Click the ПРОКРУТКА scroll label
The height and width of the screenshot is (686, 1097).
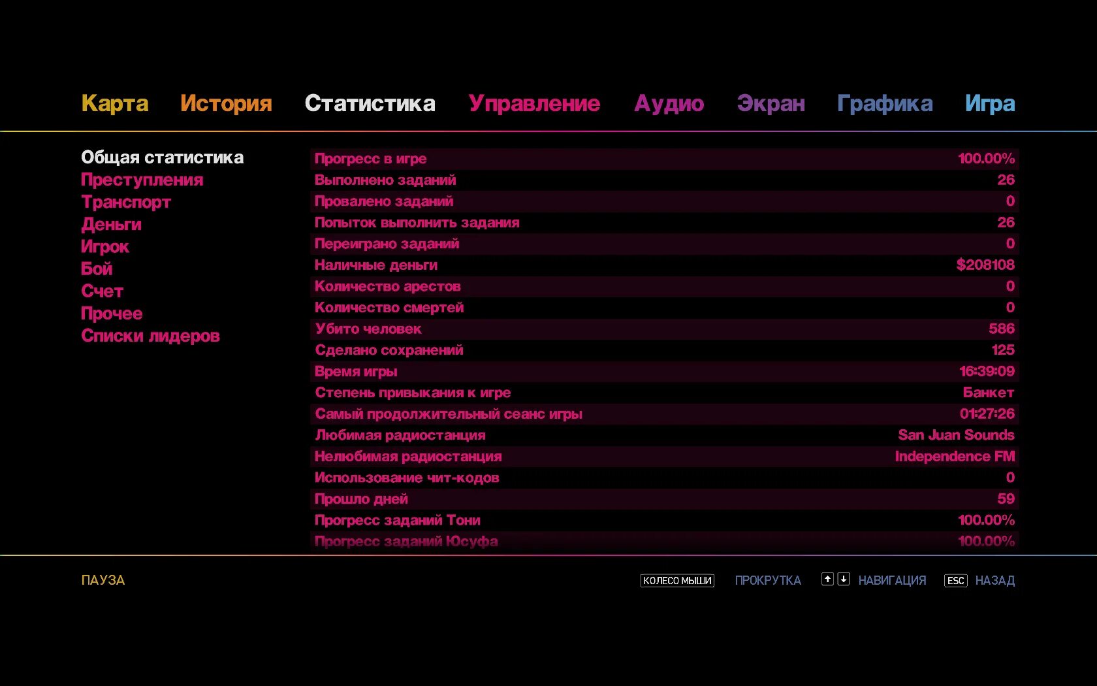(x=768, y=580)
